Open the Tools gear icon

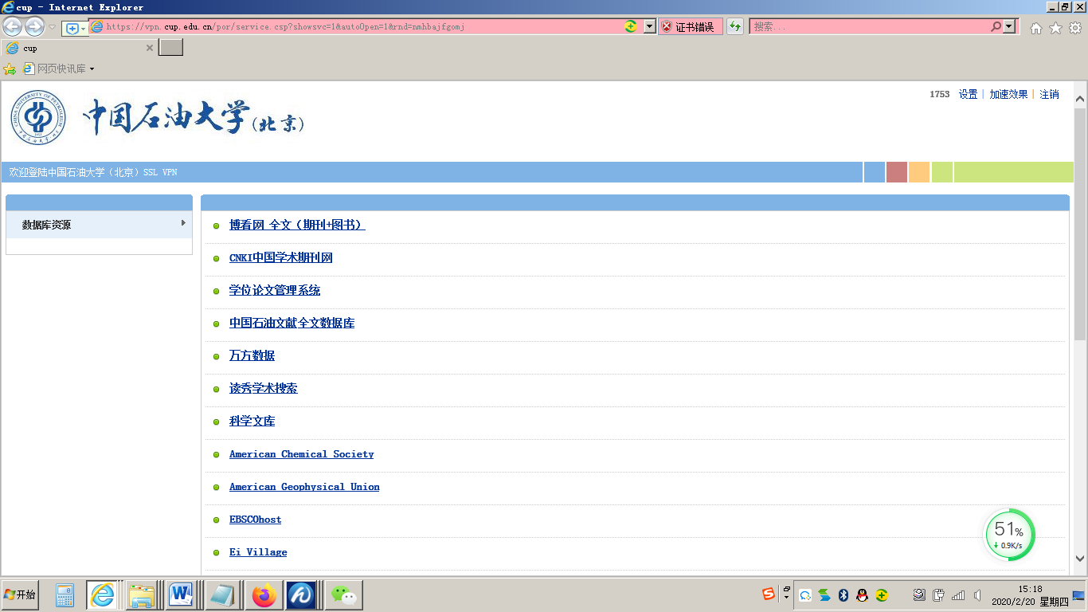tap(1074, 28)
